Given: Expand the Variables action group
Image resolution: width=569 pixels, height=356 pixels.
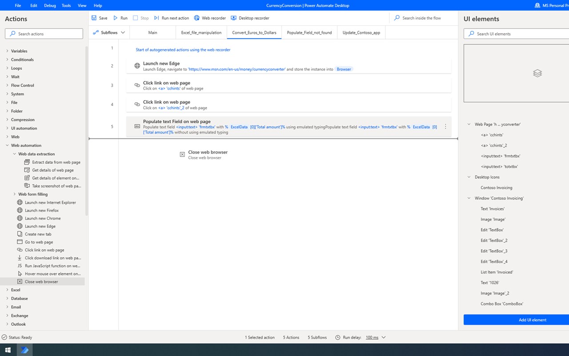Looking at the screenshot, I should click(7, 51).
